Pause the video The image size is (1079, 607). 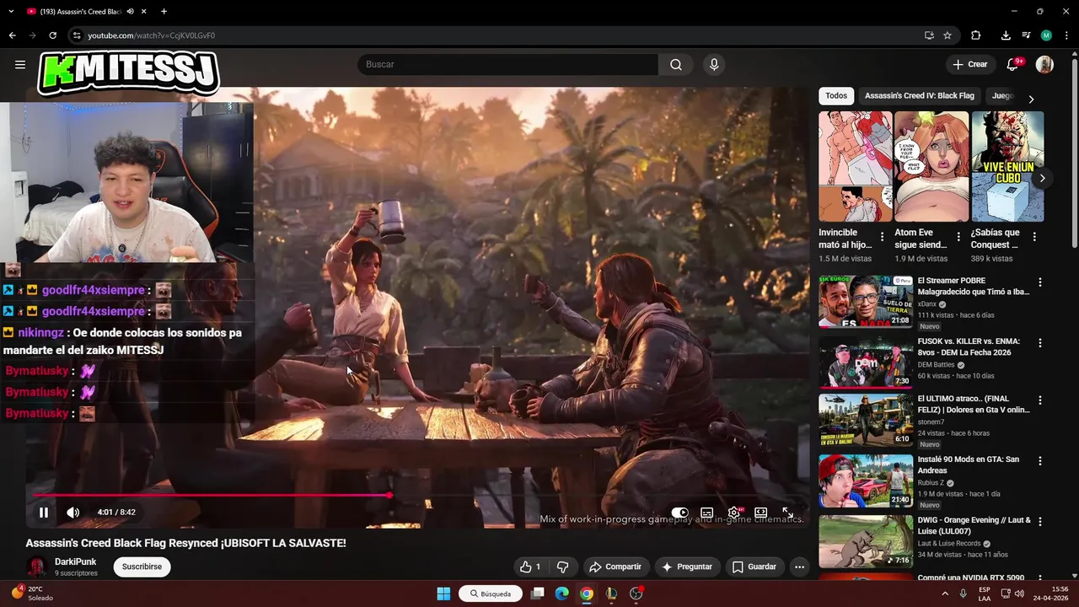(x=44, y=512)
